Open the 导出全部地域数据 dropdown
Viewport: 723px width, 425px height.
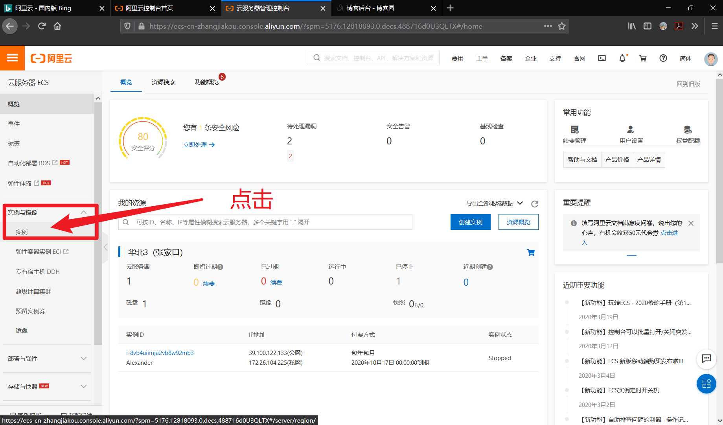pos(494,203)
